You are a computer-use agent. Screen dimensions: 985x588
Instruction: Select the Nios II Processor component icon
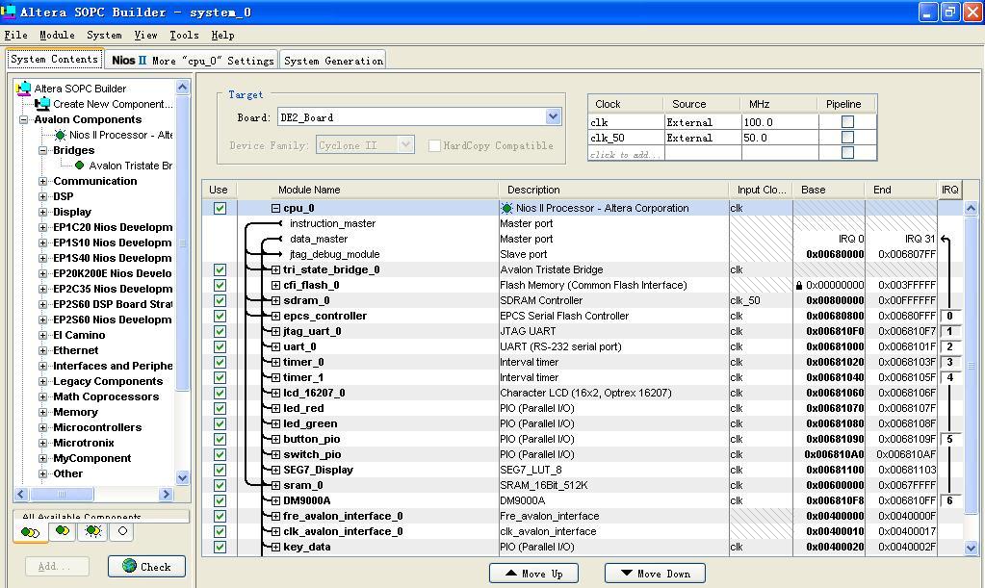tap(61, 135)
